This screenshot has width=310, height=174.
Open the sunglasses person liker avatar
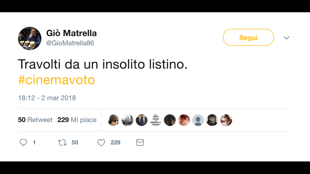click(113, 120)
